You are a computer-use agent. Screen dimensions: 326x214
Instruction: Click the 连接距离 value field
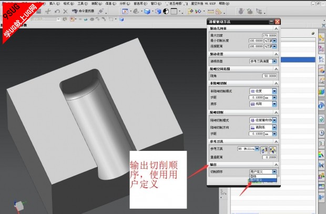tap(256, 46)
